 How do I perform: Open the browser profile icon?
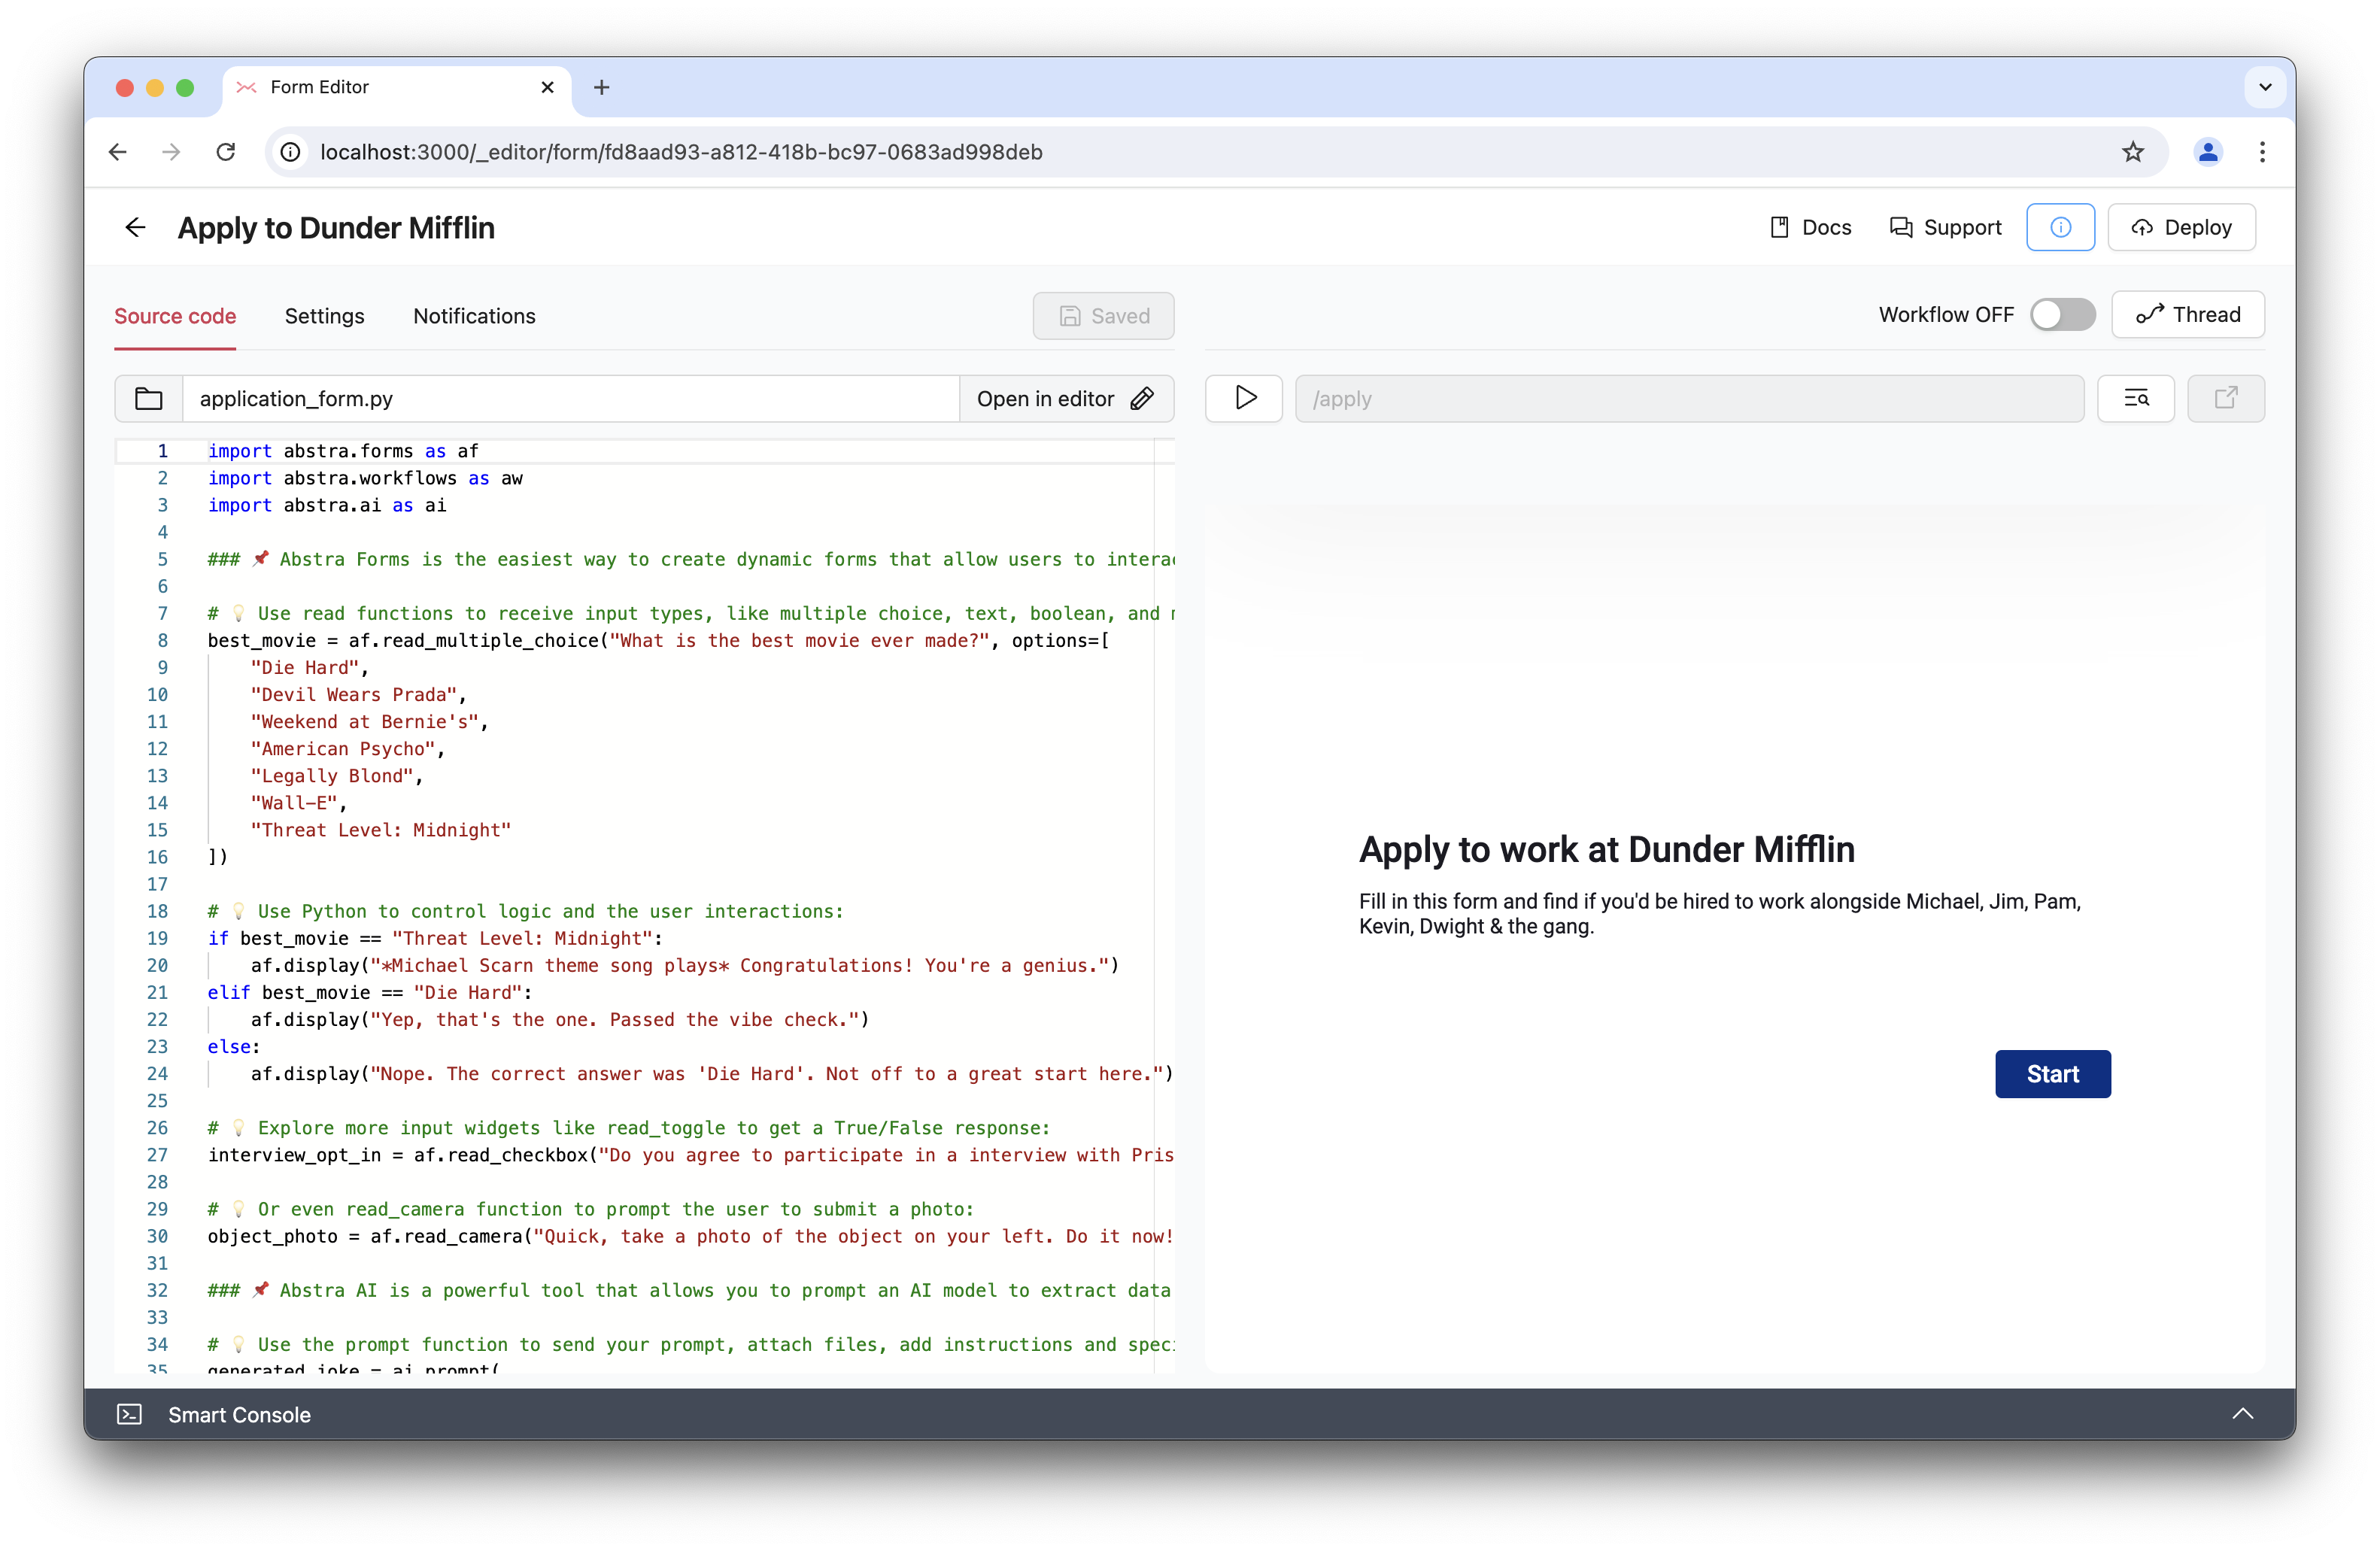(x=2208, y=152)
